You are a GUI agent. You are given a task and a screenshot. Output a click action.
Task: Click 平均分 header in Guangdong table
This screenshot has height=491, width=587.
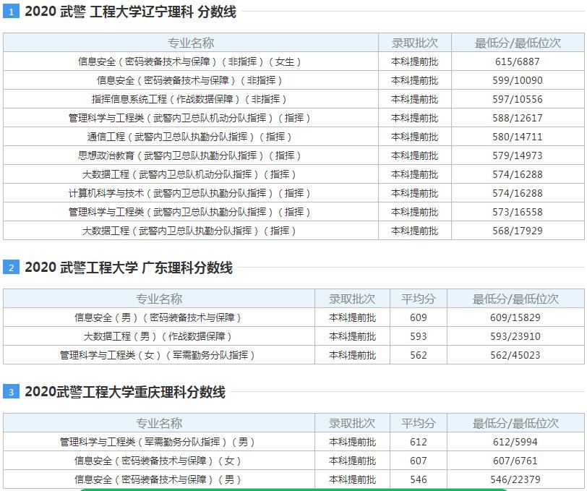[x=419, y=299]
